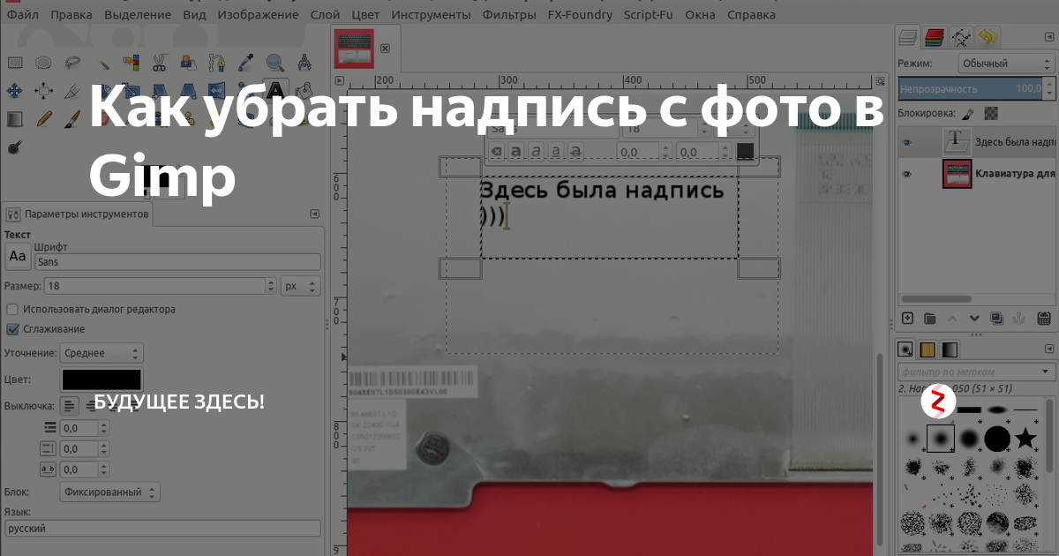Image resolution: width=1059 pixels, height=556 pixels.
Task: Select the Zoom magnifier tool
Action: pyautogui.click(x=275, y=63)
